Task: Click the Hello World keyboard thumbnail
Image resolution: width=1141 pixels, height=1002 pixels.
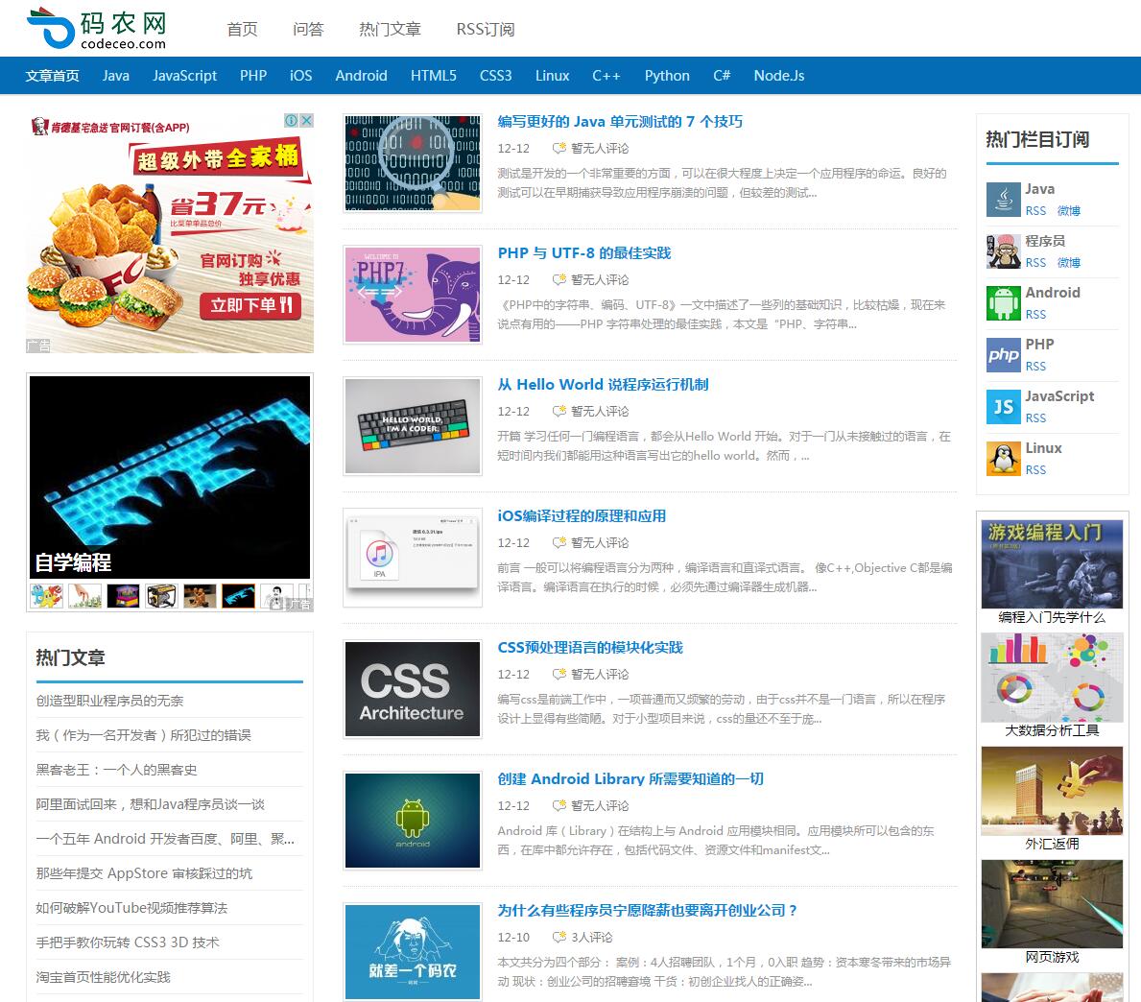Action: click(413, 426)
